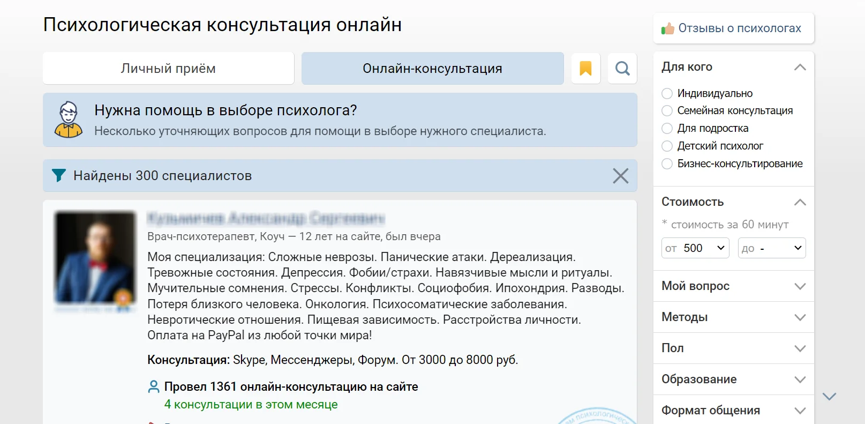Viewport: 865px width, 424px height.
Task: Expand the Пол filter section
Action: point(734,348)
